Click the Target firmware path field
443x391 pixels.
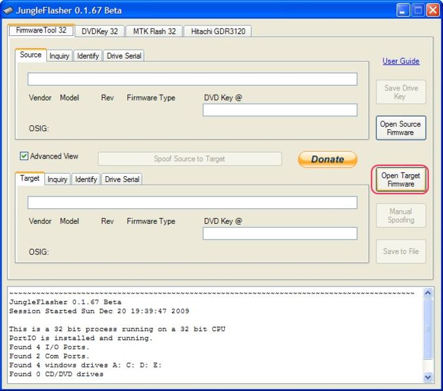tap(192, 202)
